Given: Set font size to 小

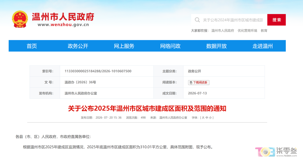Looking at the screenshot, I should (x=210, y=117).
